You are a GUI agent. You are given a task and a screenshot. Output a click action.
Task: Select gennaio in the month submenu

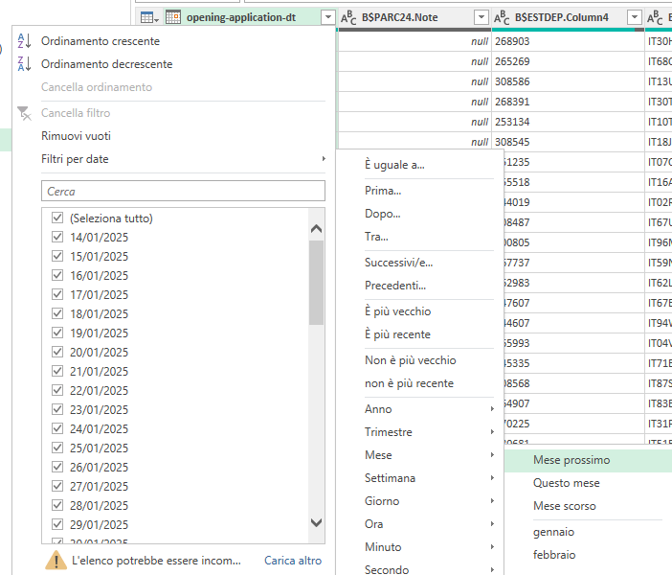553,532
